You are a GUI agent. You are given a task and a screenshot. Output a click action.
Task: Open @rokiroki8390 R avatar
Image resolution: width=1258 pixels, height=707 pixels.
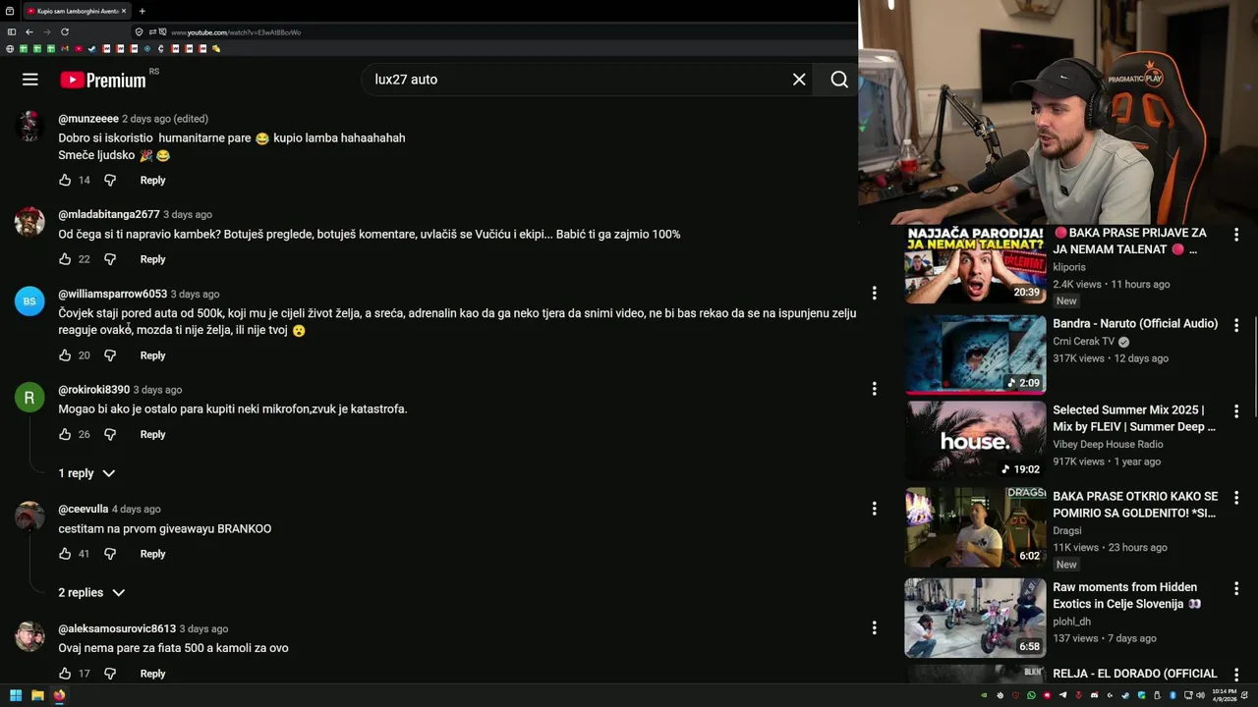29,398
